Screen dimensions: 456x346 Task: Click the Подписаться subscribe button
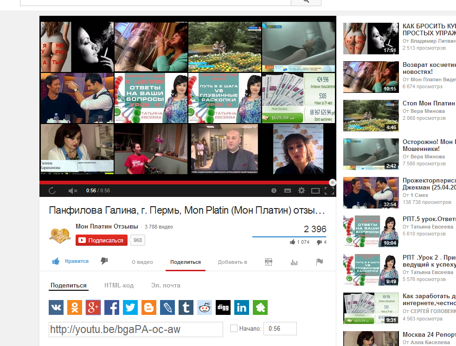pos(102,240)
